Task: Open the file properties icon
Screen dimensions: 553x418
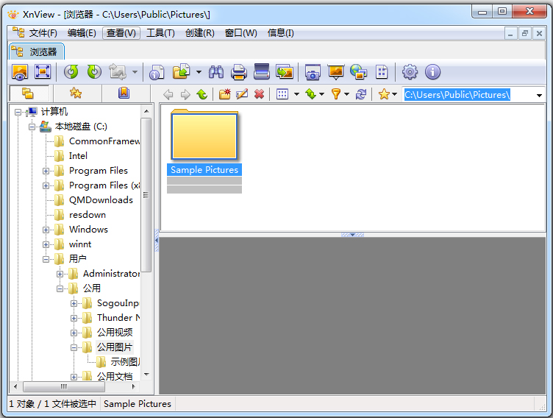Action: (x=157, y=72)
